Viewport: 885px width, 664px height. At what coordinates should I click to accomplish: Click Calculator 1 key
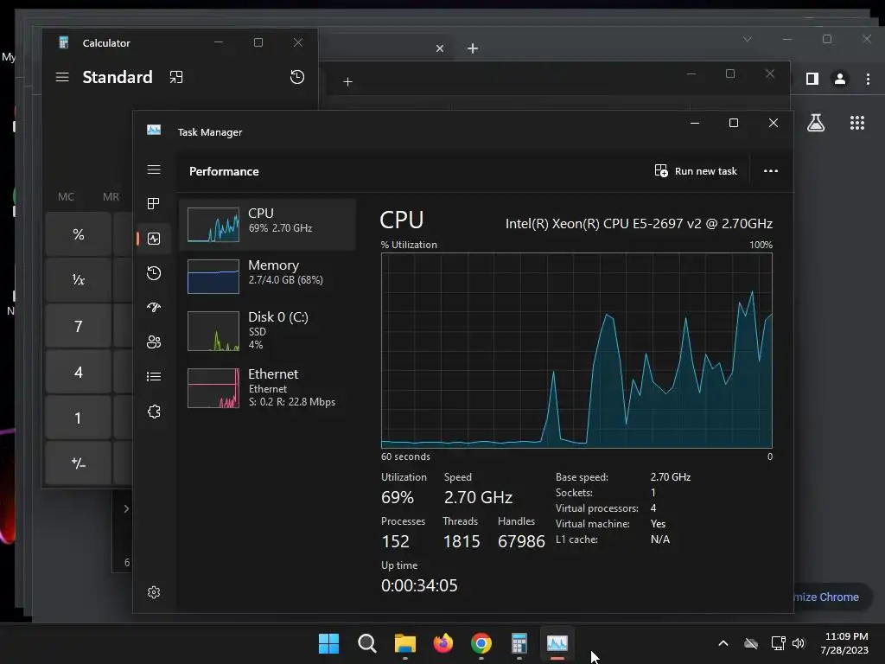(x=79, y=418)
